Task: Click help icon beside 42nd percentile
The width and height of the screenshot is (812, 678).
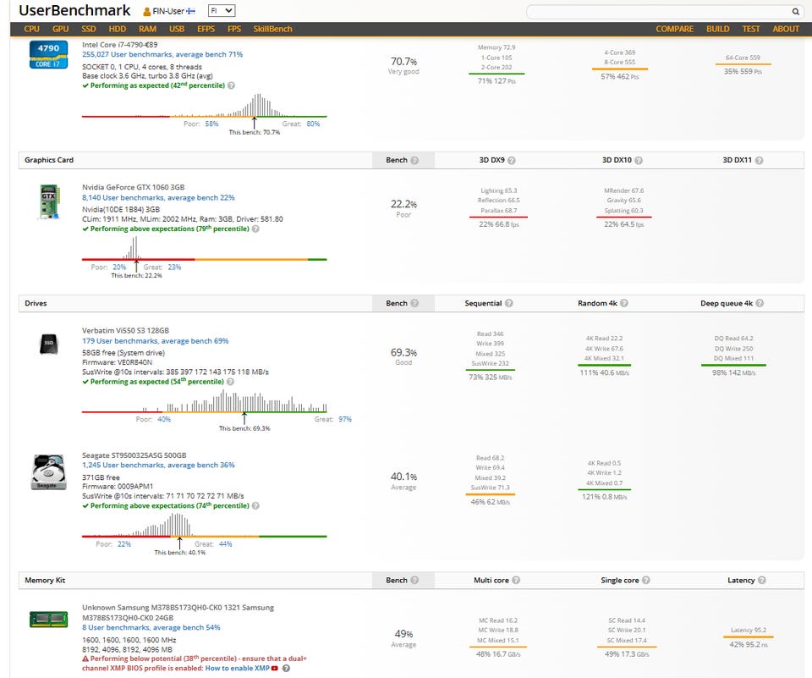Action: (232, 85)
